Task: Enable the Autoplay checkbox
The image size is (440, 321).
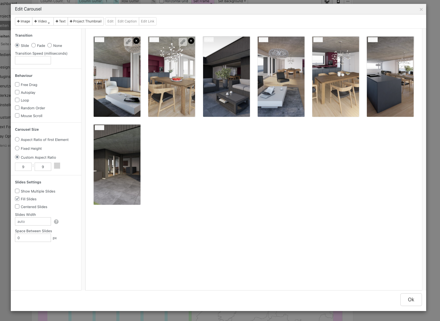Action: pyautogui.click(x=17, y=92)
